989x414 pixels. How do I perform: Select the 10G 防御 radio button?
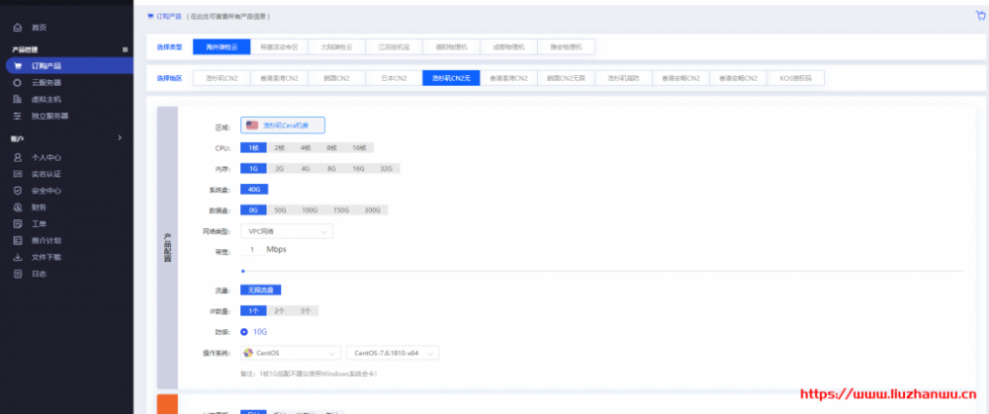click(244, 331)
